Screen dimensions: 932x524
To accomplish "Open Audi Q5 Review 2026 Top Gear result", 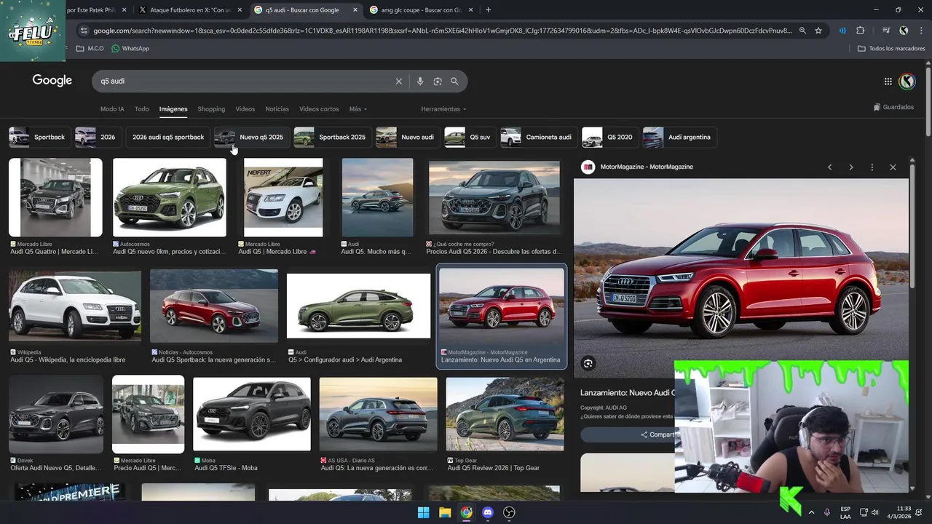I will (x=505, y=413).
